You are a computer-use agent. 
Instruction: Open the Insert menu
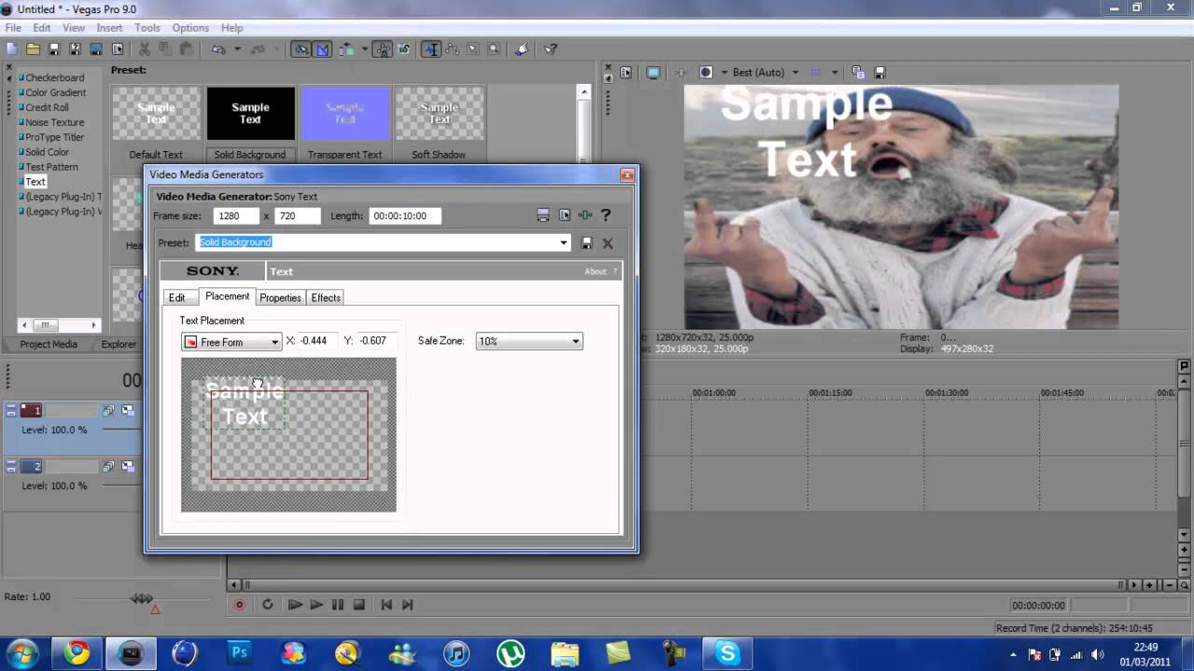pyautogui.click(x=109, y=28)
